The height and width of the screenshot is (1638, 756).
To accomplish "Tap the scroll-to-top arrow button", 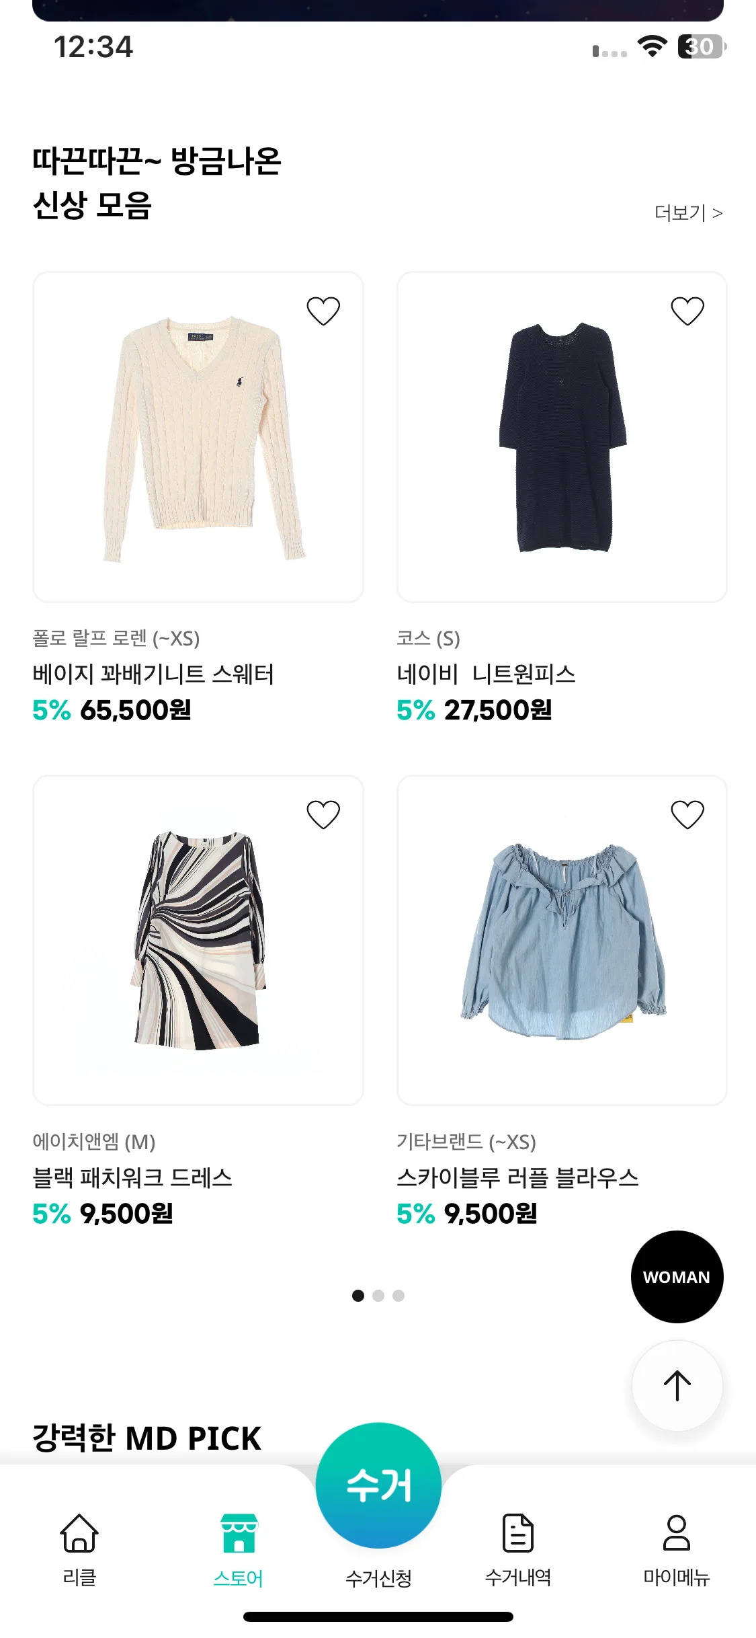I will point(677,1385).
